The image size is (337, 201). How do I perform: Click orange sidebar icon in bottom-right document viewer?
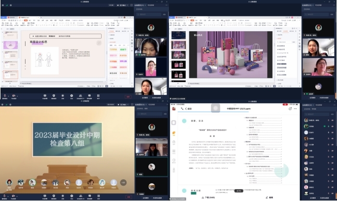(174, 133)
